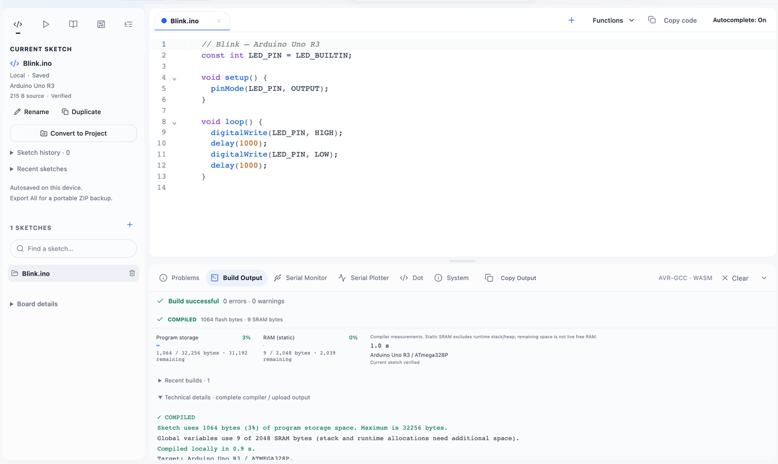Click the plus icon beside Functions

(x=571, y=20)
